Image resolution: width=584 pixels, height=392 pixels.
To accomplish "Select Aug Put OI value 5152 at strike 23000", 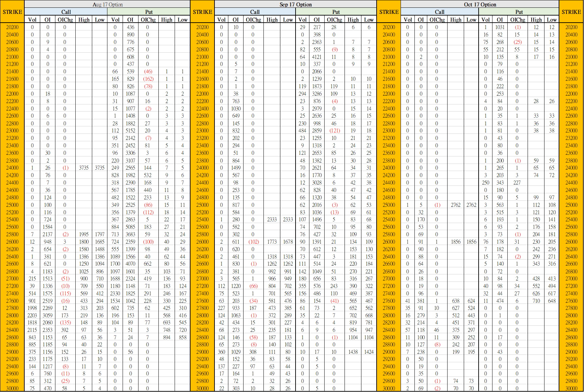I will (x=130, y=130).
